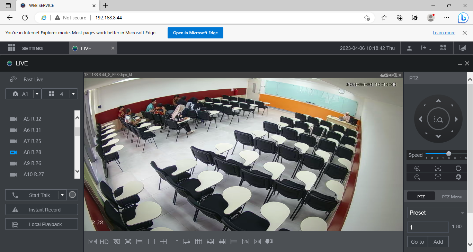Switch to 8-split window layout

(187, 242)
